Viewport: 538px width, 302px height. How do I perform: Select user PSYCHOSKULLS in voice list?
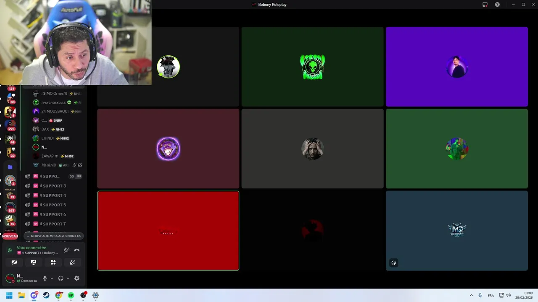coord(58,102)
